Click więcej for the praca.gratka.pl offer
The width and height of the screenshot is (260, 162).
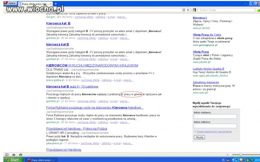point(128,80)
